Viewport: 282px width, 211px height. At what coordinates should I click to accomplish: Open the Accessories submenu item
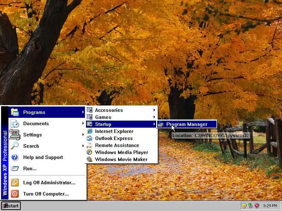pos(121,110)
